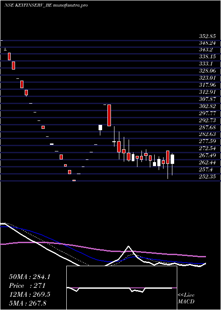Choose the 292.73 axis value

(207, 120)
